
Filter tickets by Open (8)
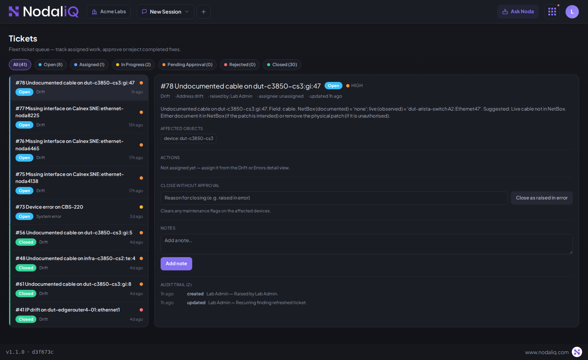(51, 65)
